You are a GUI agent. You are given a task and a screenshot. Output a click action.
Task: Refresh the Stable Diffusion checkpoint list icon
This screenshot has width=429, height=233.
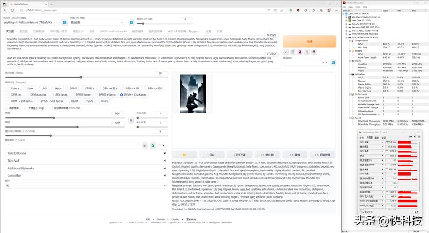[x=64, y=23]
